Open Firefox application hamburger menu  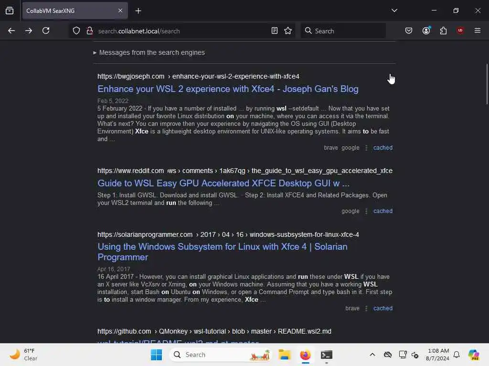coord(478,30)
